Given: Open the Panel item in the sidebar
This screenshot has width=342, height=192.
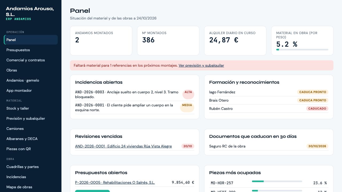Looking at the screenshot, I should pos(31,40).
